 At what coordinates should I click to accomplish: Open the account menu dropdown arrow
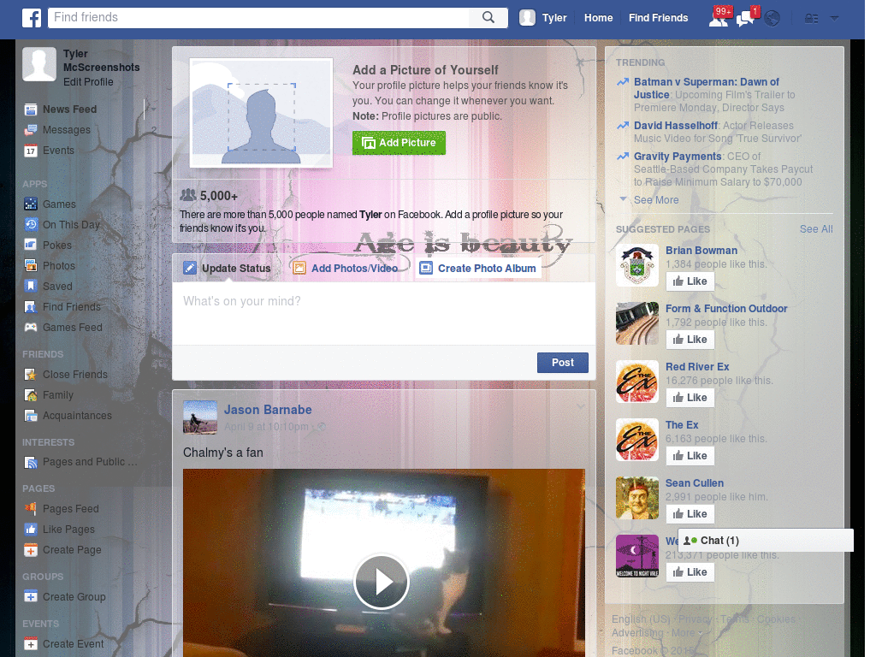(834, 19)
